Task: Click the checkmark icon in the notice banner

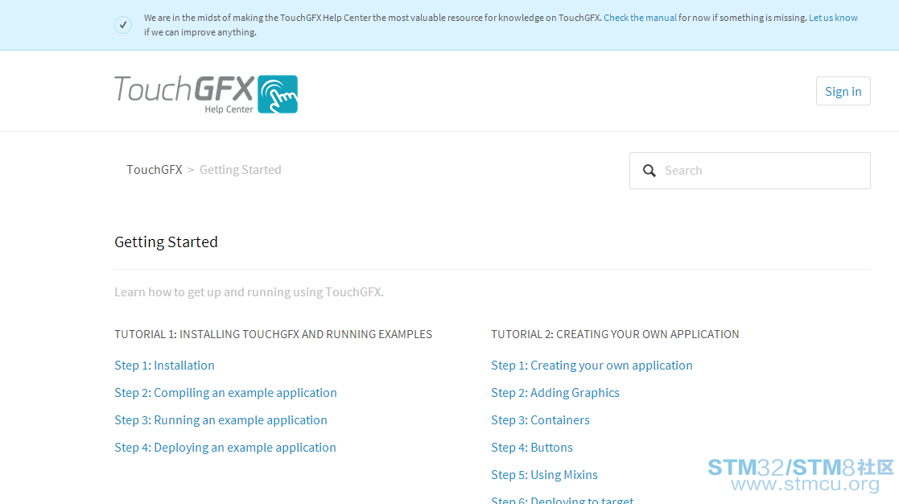Action: (x=123, y=25)
